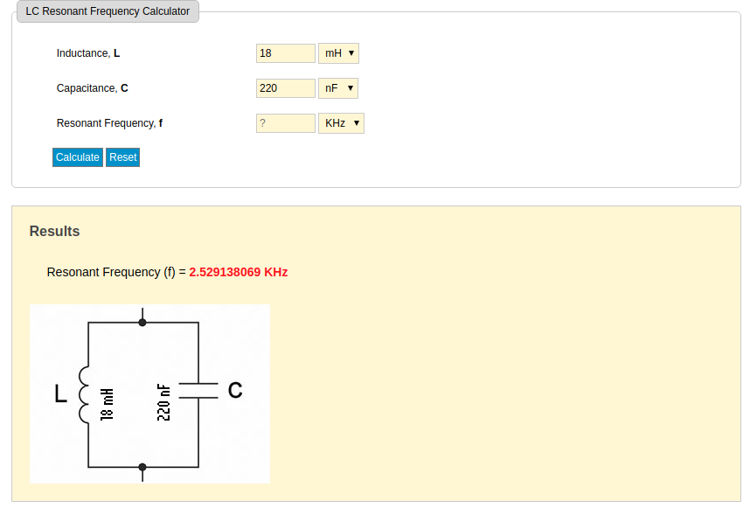750x508 pixels.
Task: Click the Results heading
Action: pyautogui.click(x=54, y=231)
